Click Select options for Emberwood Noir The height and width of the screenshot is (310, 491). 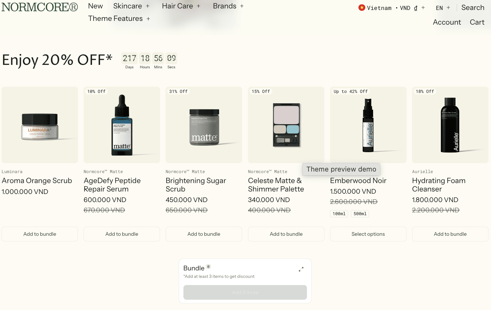[368, 234]
